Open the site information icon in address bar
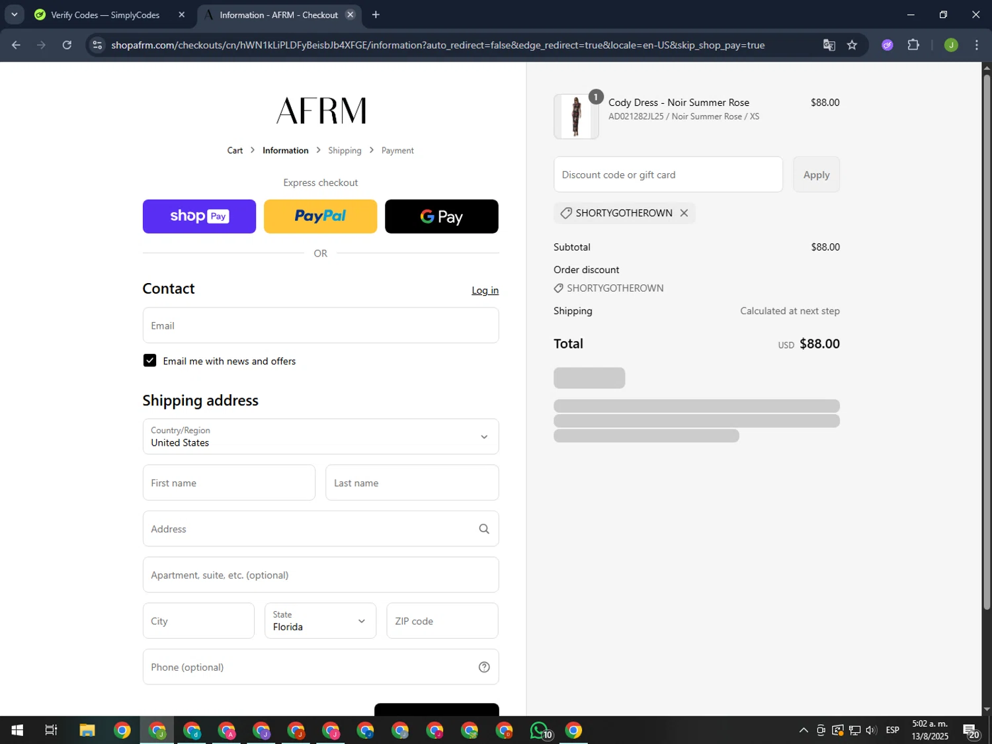The width and height of the screenshot is (992, 744). point(97,45)
